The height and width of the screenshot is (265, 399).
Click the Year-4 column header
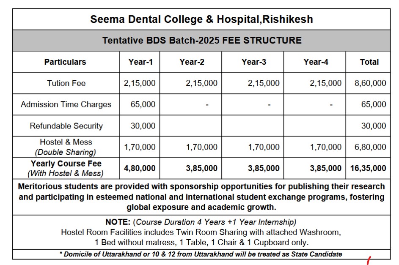[x=316, y=62]
